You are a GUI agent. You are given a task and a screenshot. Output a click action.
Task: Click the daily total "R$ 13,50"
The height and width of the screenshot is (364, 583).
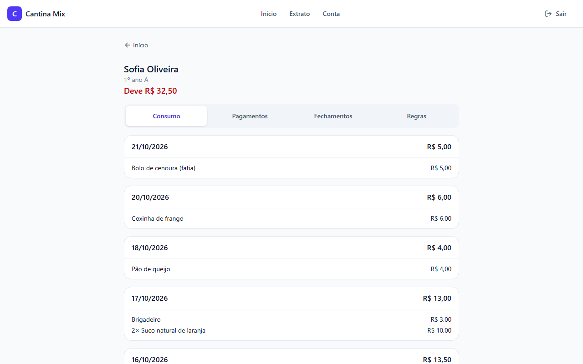pyautogui.click(x=437, y=360)
